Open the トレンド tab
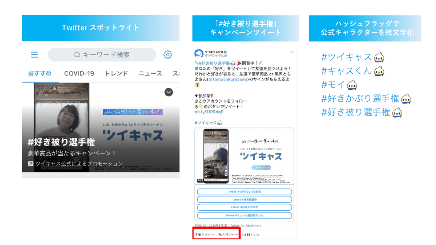Screen dimensions: 436x245 coord(116,73)
